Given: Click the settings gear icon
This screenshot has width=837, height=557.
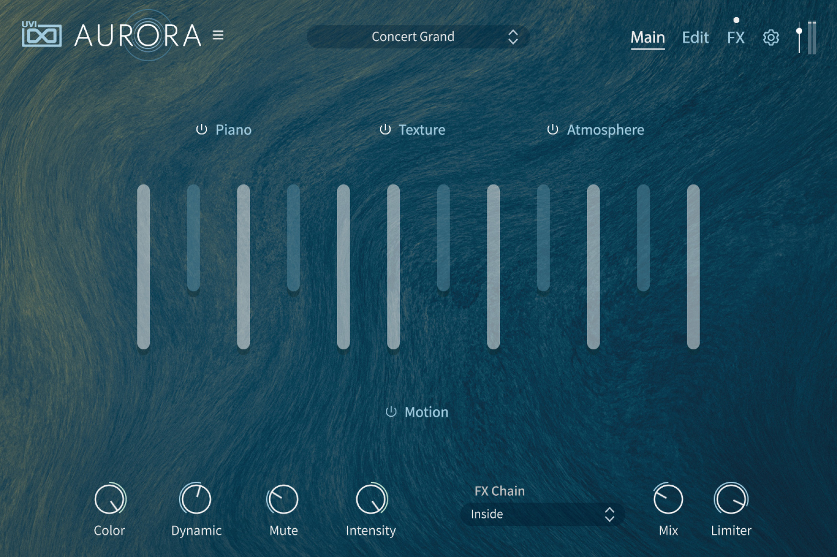Looking at the screenshot, I should [771, 37].
